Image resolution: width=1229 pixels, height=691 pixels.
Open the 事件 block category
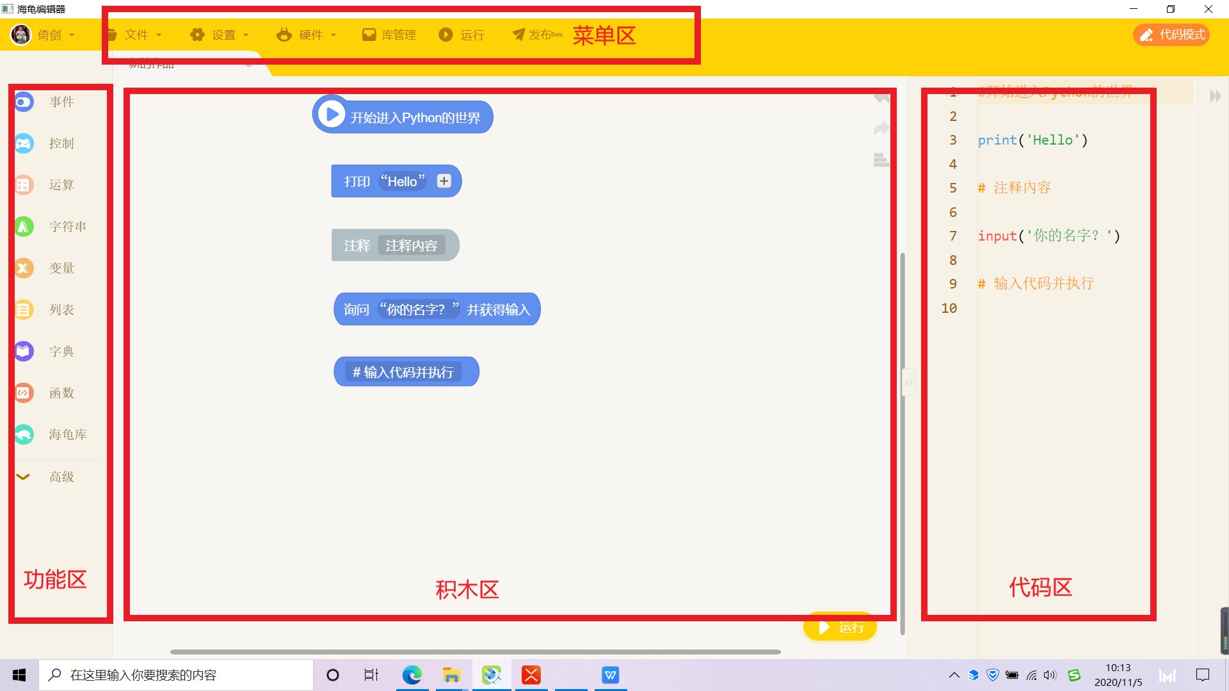[45, 102]
